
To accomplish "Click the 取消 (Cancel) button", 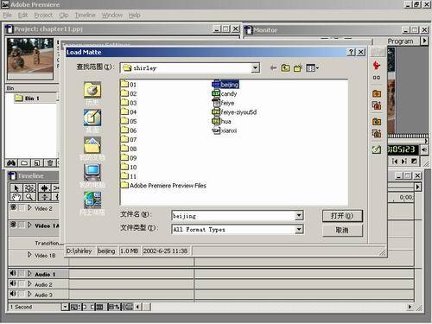I will click(342, 230).
